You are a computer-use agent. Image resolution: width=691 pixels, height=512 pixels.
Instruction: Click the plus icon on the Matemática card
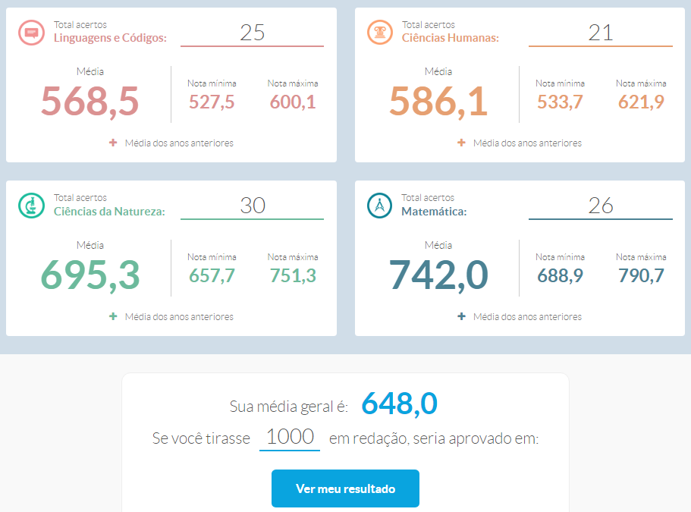pos(463,316)
